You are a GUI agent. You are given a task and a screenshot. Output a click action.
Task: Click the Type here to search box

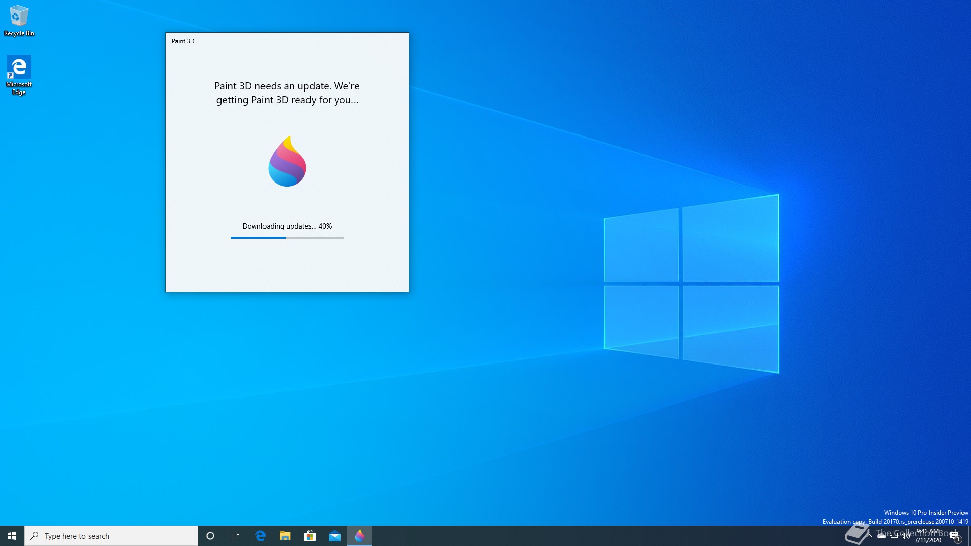pos(111,536)
